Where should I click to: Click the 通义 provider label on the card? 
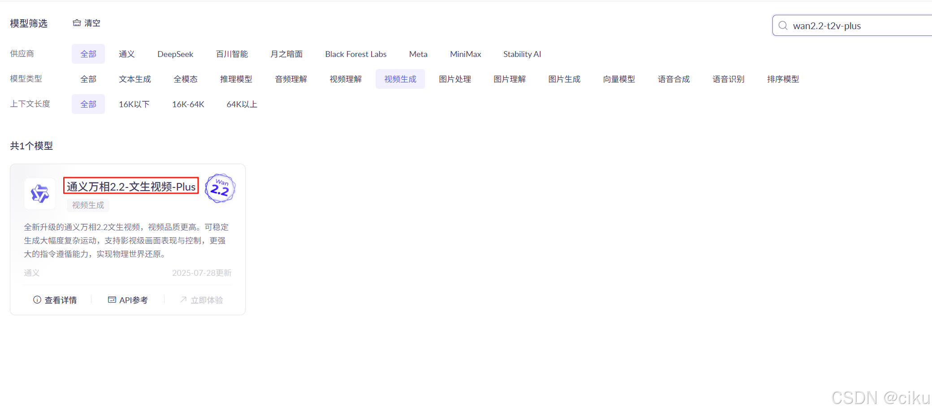tap(32, 273)
